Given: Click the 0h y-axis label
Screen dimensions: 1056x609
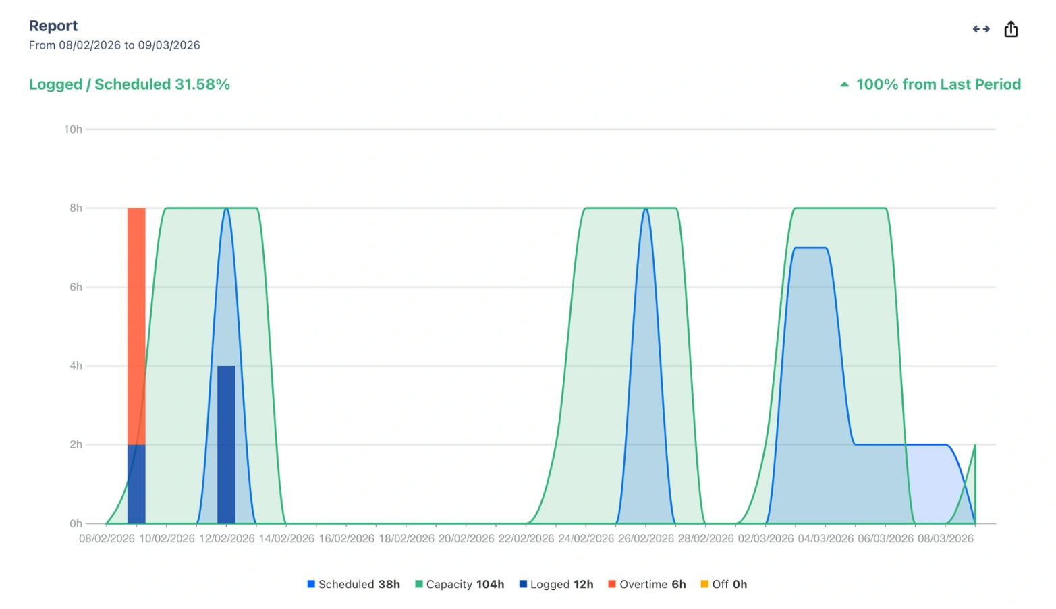Looking at the screenshot, I should (x=76, y=523).
